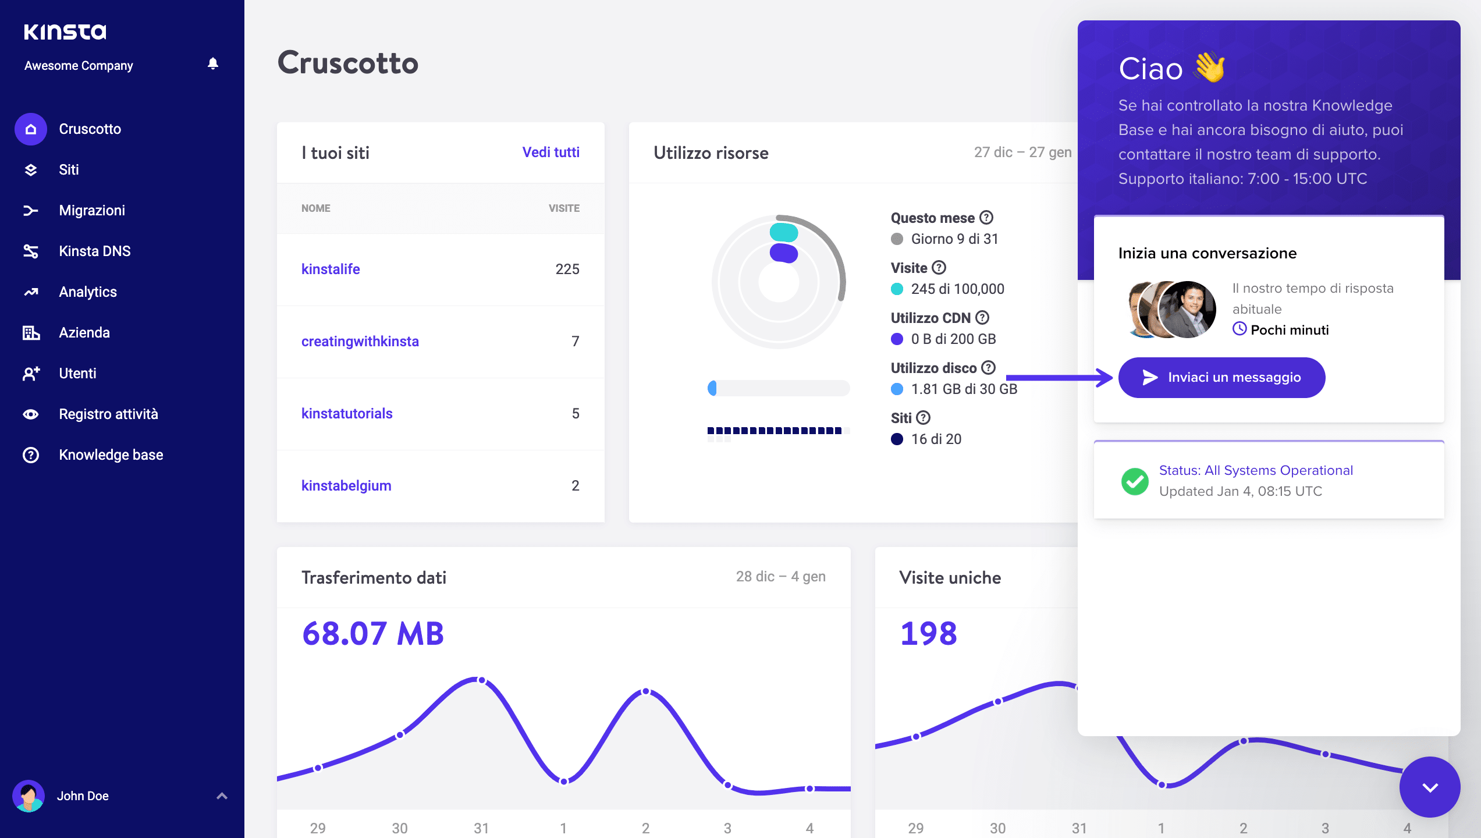The width and height of the screenshot is (1481, 838).
Task: Click John Doe's avatar
Action: [x=29, y=796]
